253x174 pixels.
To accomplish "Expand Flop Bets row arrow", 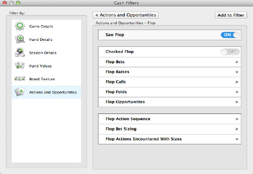I will 237,62.
